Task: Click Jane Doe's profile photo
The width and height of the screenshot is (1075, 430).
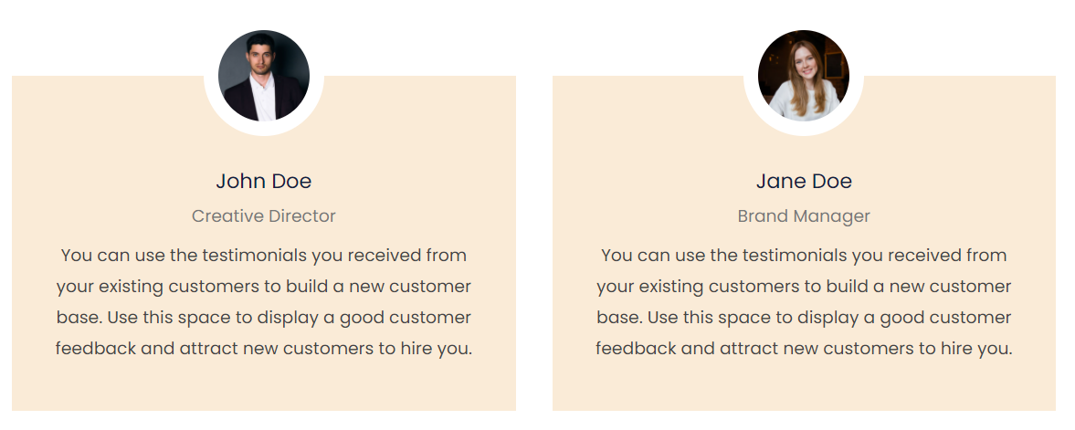Action: (804, 76)
